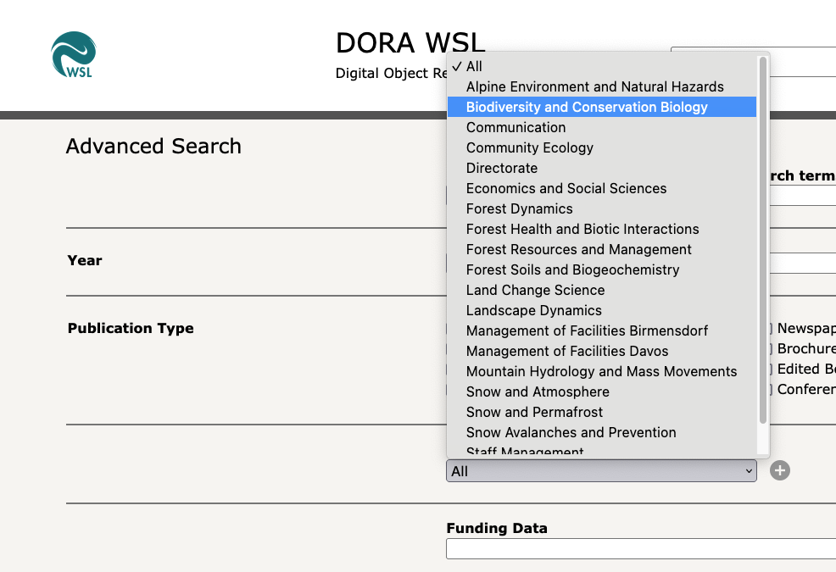The image size is (836, 572).
Task: Add another unit filter with plus icon
Action: pyautogui.click(x=779, y=470)
